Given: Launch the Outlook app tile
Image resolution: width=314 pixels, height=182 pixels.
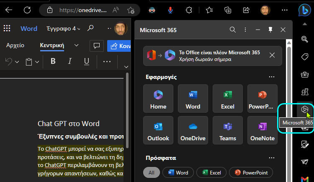Looking at the screenshot, I should click(x=158, y=130).
